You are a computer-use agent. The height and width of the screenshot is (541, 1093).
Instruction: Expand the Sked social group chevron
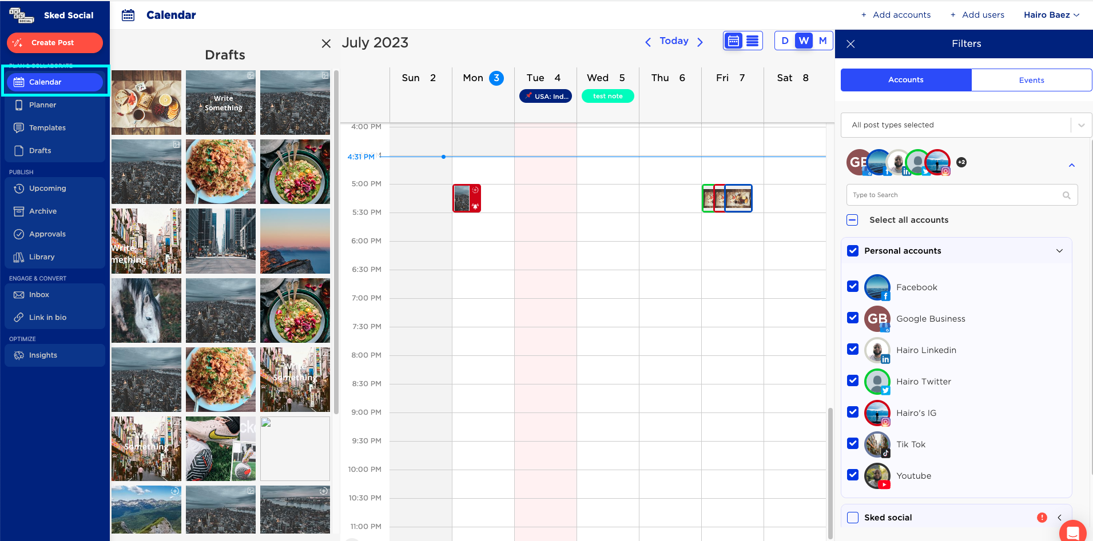1059,518
